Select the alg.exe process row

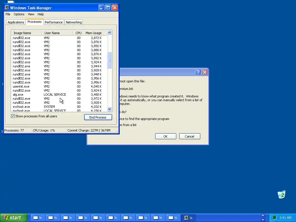click(x=59, y=95)
